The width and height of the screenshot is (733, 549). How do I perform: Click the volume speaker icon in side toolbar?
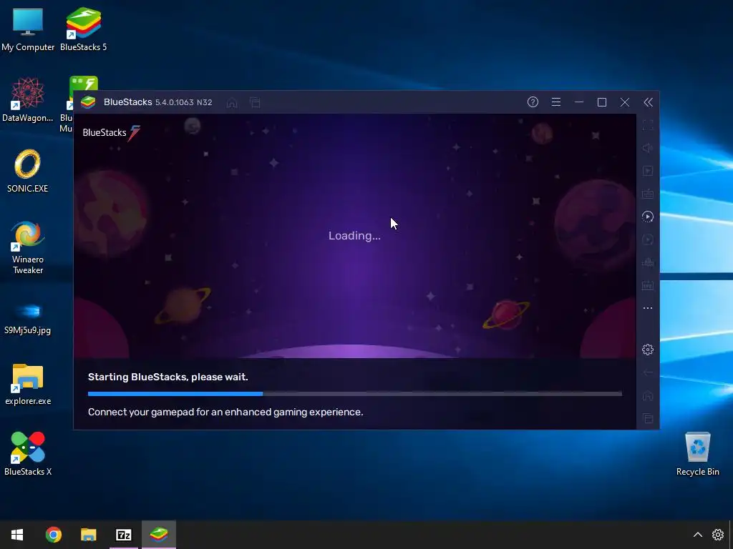point(647,148)
